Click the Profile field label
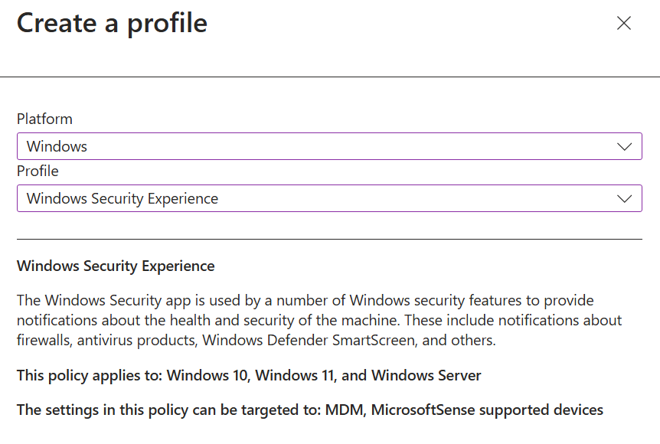The image size is (660, 444). 38,171
